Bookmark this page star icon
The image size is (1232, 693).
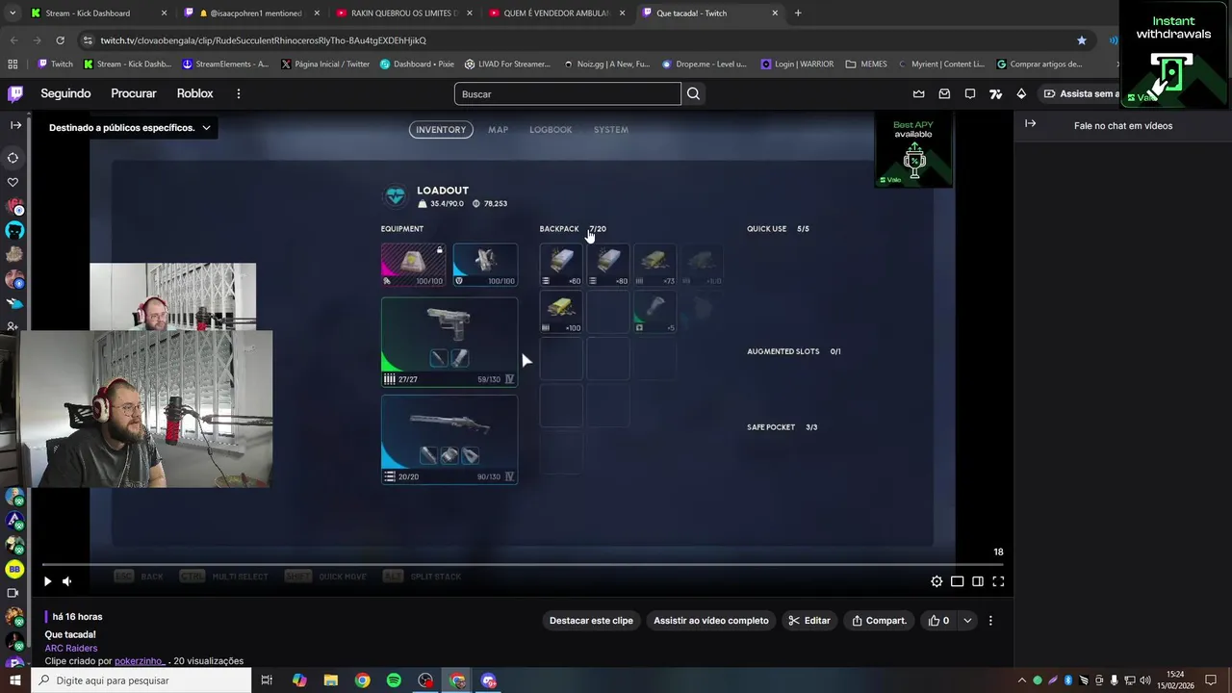pyautogui.click(x=1082, y=40)
